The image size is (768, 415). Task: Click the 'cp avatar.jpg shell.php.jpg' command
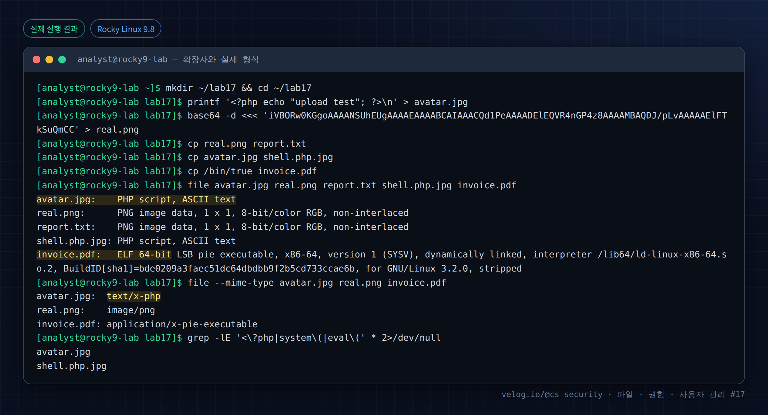click(260, 157)
